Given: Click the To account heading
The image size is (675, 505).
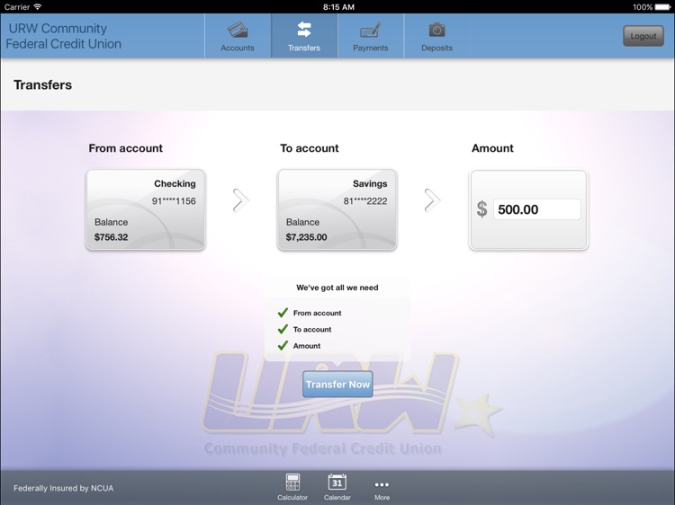Looking at the screenshot, I should (310, 148).
